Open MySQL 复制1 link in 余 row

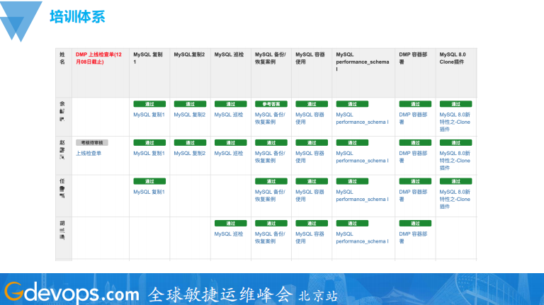tap(149, 115)
